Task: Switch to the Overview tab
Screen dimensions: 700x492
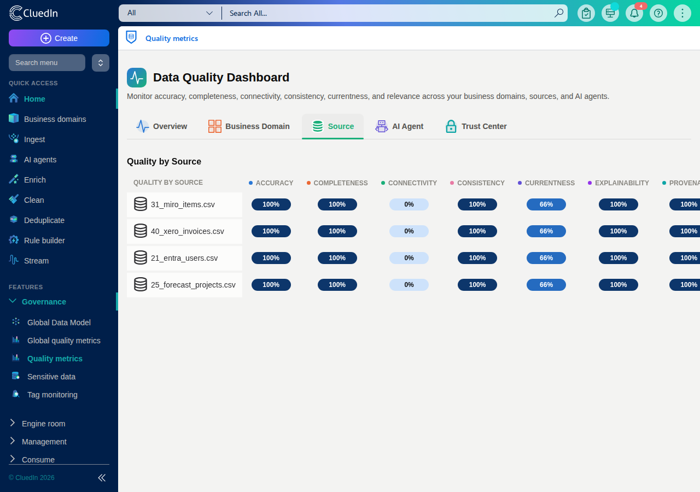Action: 161,126
